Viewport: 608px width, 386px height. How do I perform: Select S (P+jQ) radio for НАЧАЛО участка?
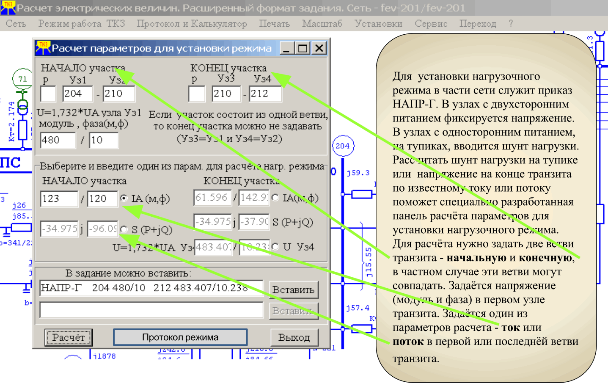124,229
